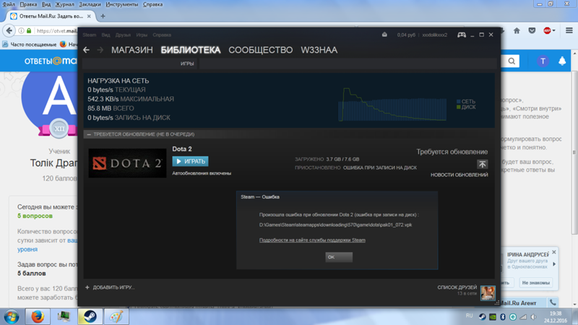Click the plus icon beside Add Game

click(87, 287)
